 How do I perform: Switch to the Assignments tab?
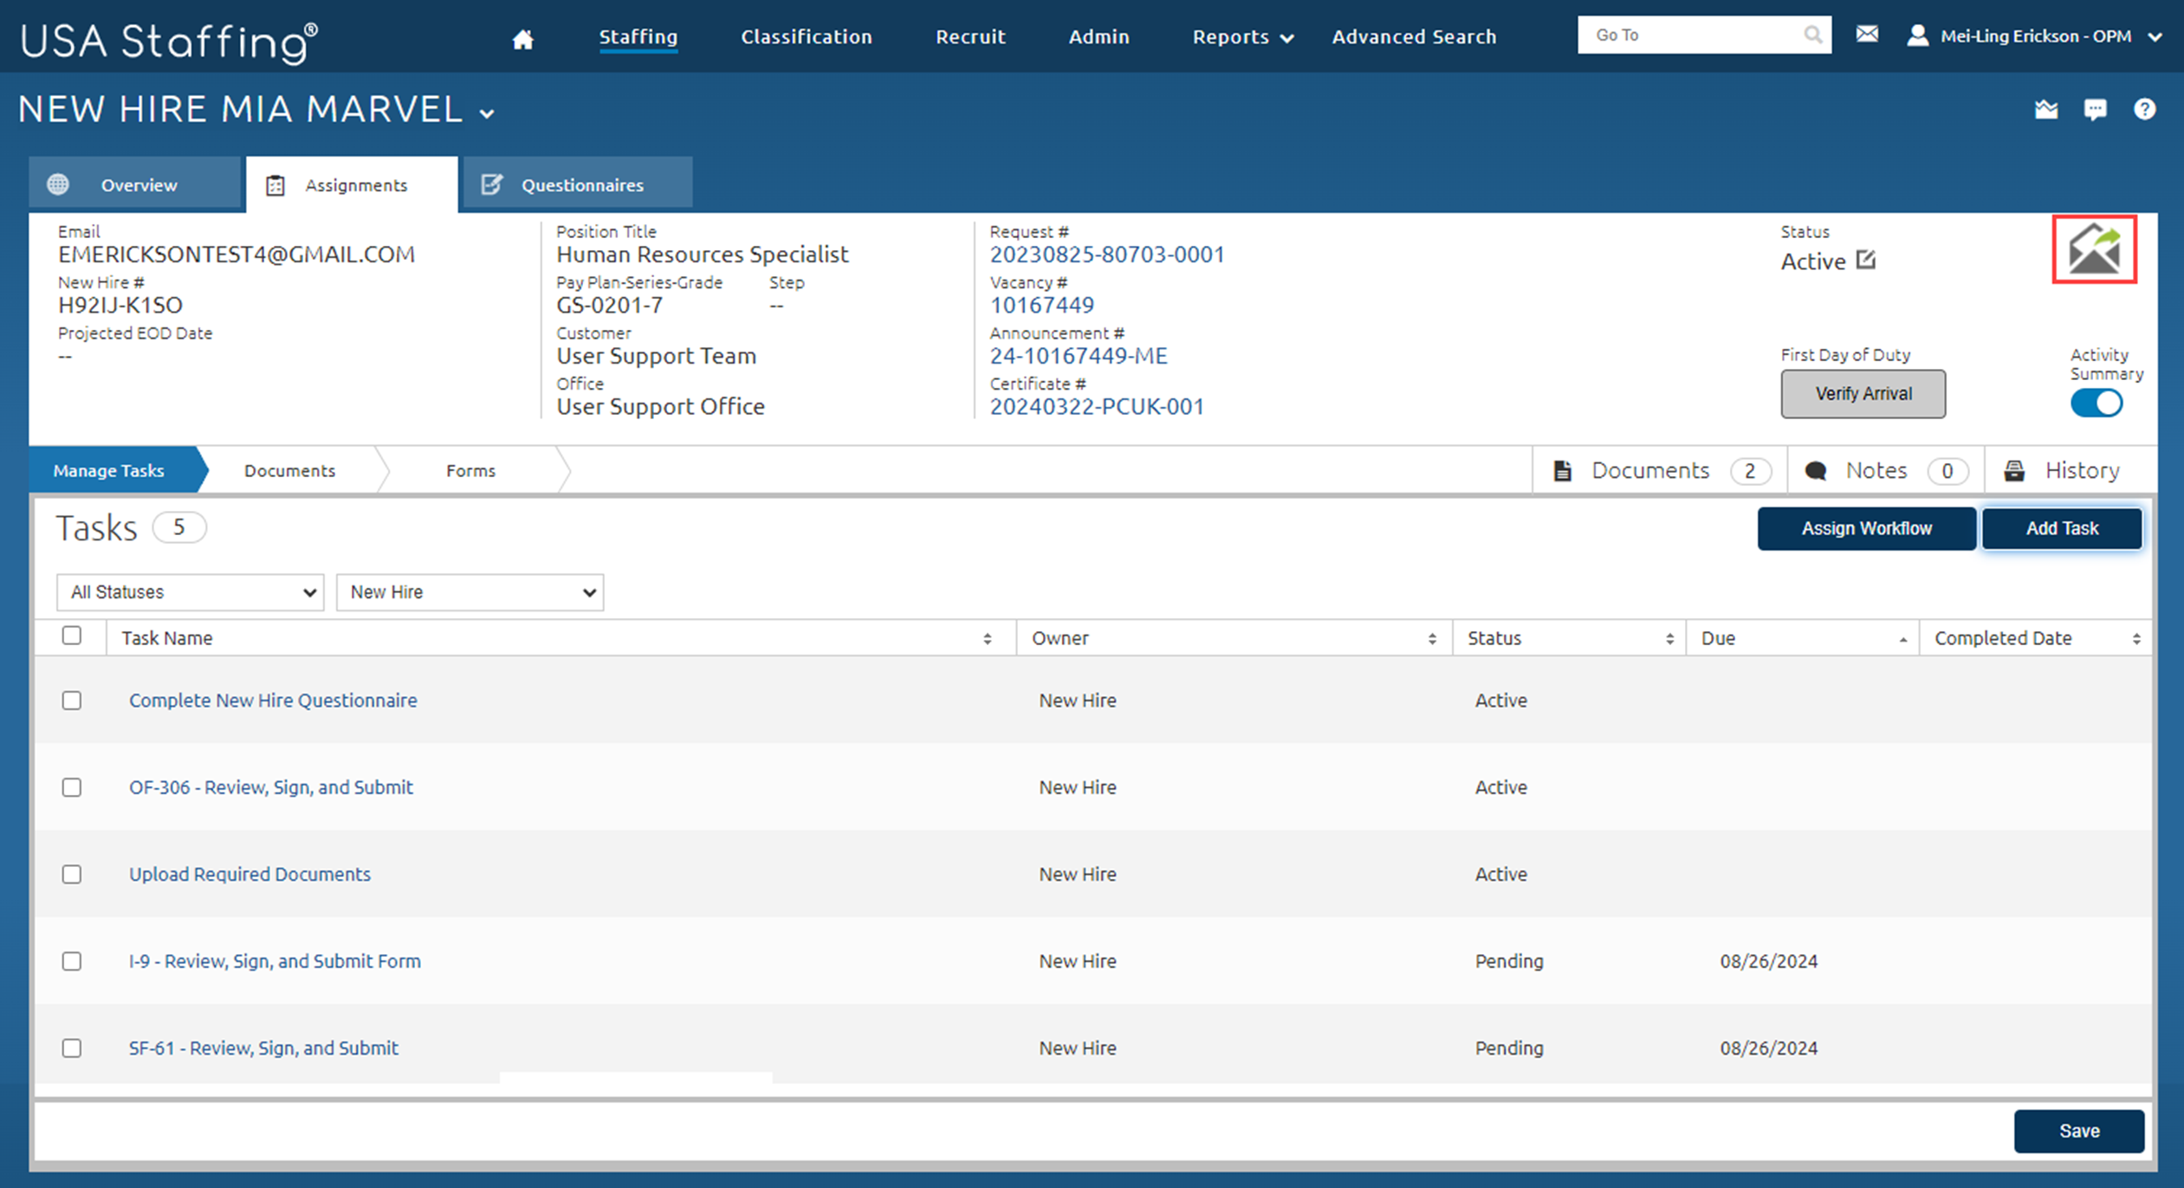[352, 184]
